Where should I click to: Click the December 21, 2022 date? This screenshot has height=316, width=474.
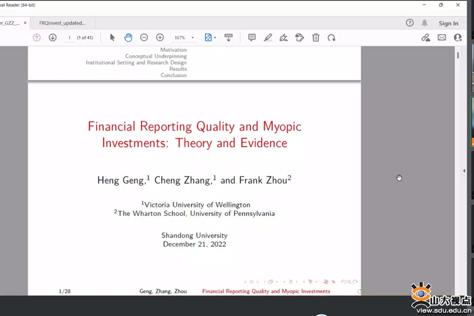(x=194, y=244)
